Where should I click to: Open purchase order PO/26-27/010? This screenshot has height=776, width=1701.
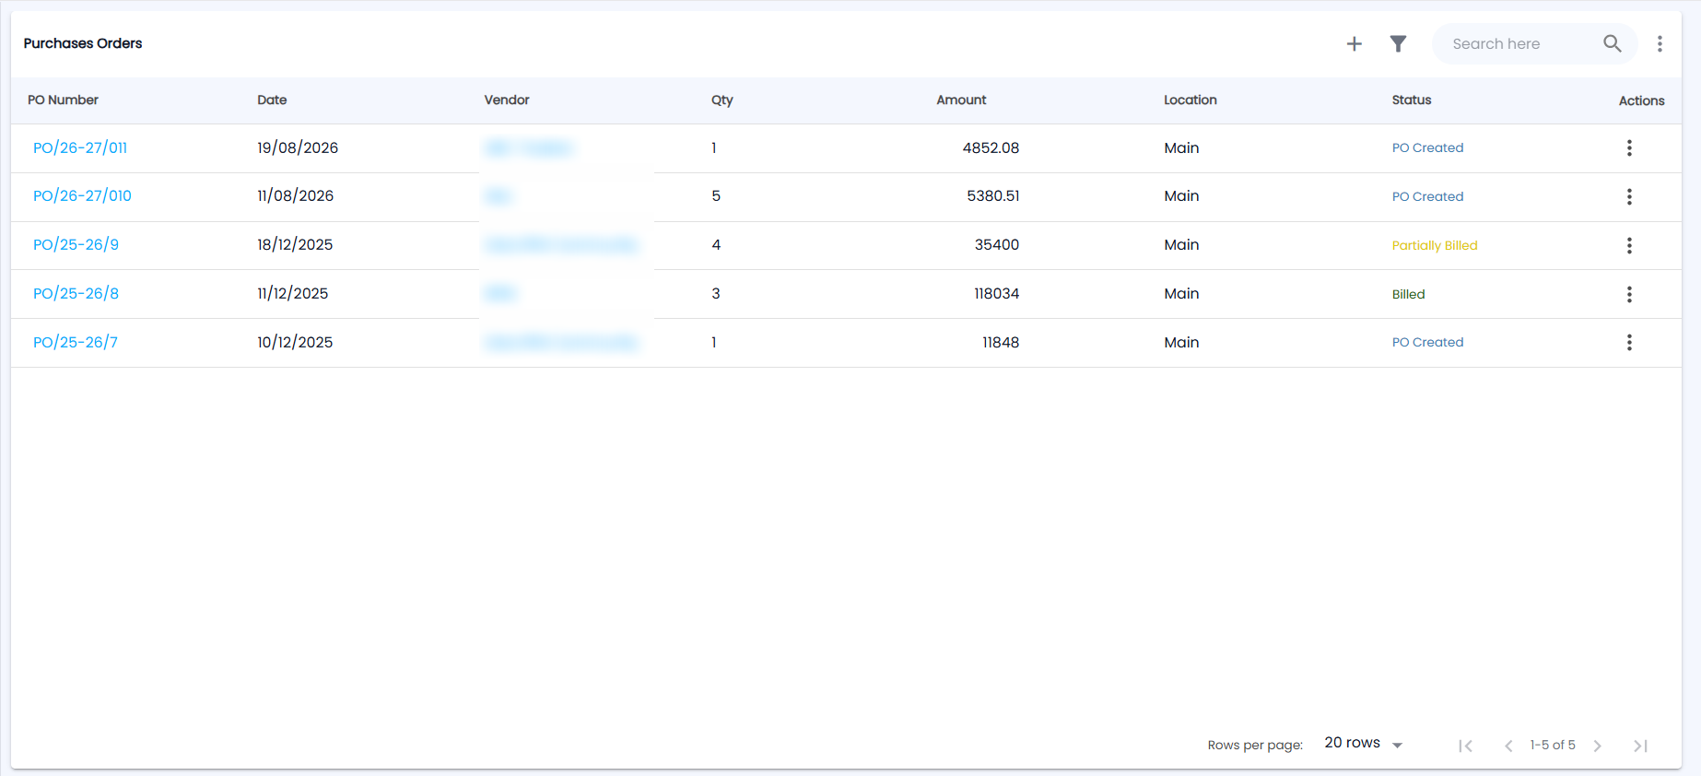82,195
